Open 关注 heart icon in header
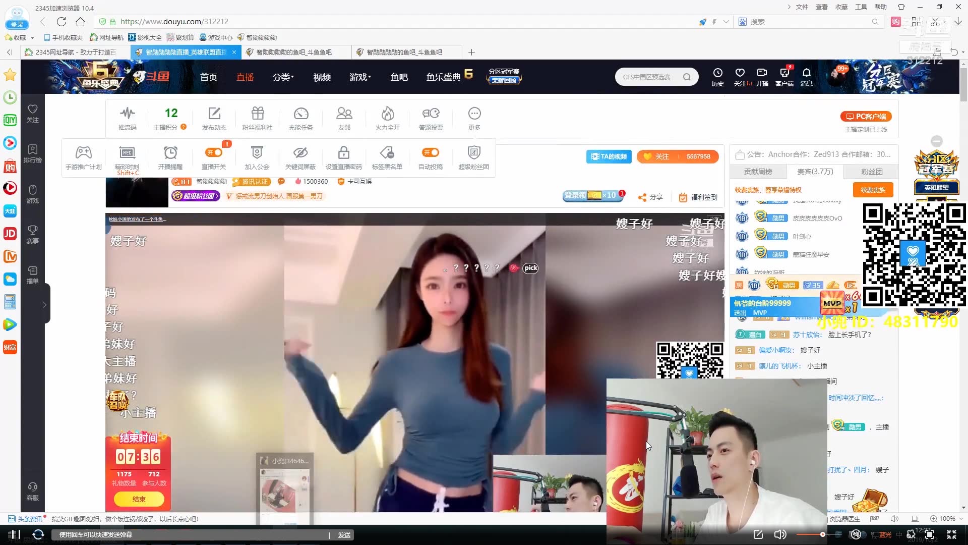The width and height of the screenshot is (968, 545). click(740, 77)
